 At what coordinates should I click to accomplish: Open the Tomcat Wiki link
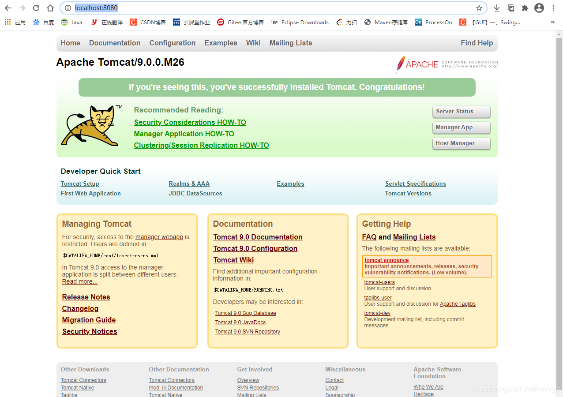click(234, 260)
